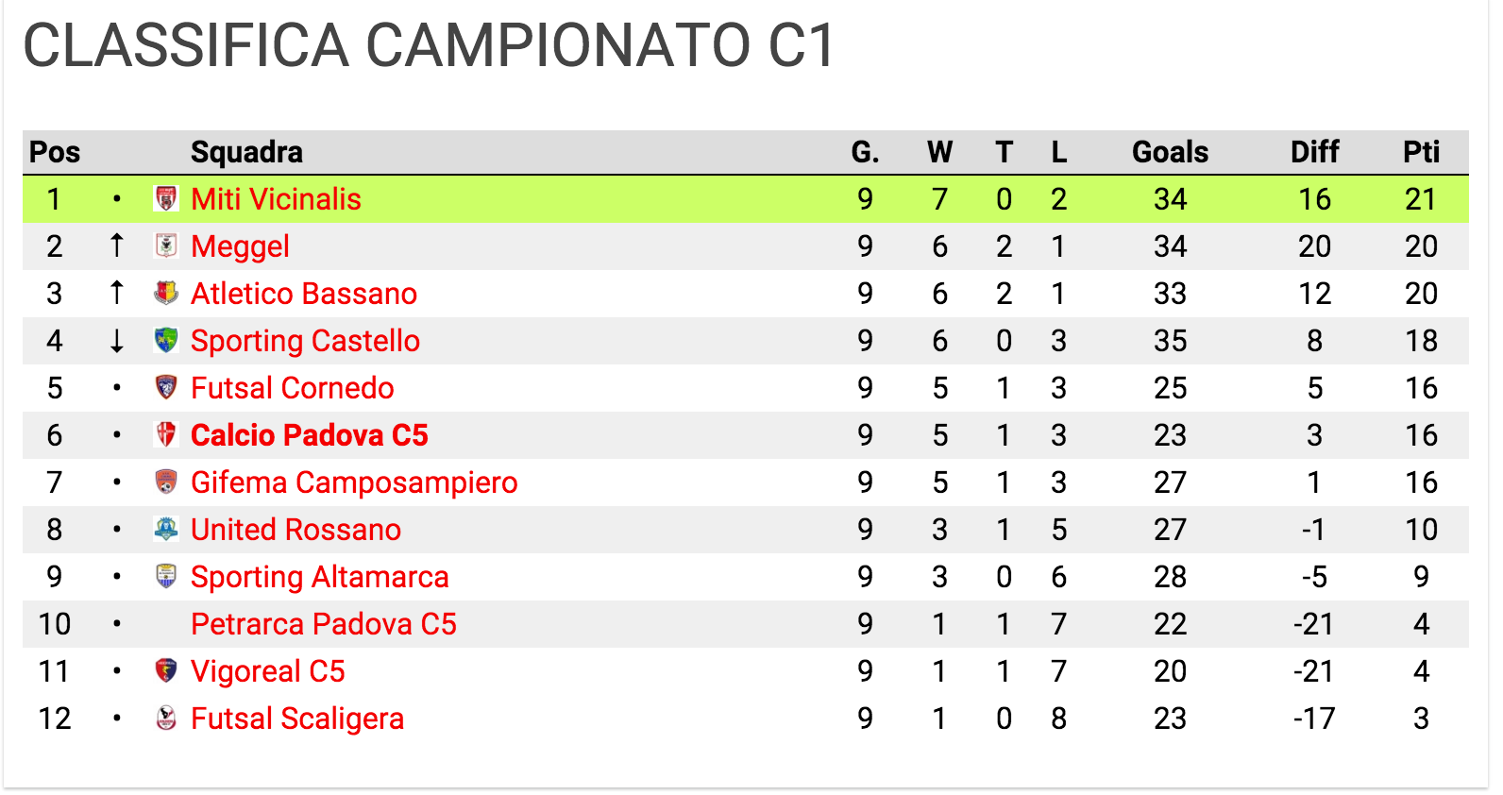The height and width of the screenshot is (795, 1503).
Task: Click the Vigoreal C5 crest icon
Action: click(166, 670)
